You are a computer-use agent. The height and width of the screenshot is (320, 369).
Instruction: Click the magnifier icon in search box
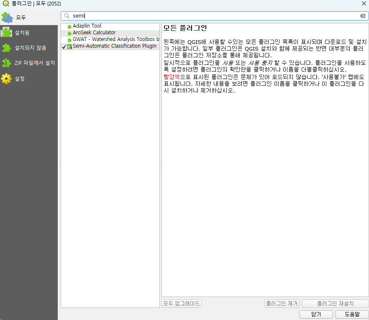pyautogui.click(x=67, y=16)
